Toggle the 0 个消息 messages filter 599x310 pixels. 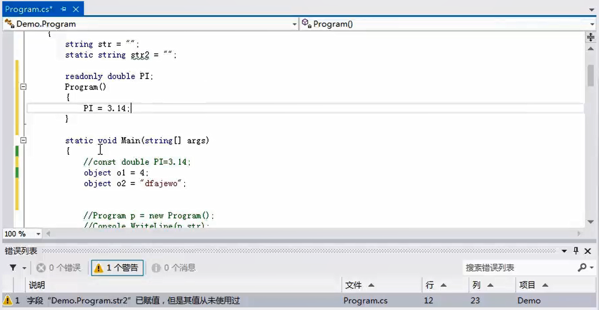(174, 268)
